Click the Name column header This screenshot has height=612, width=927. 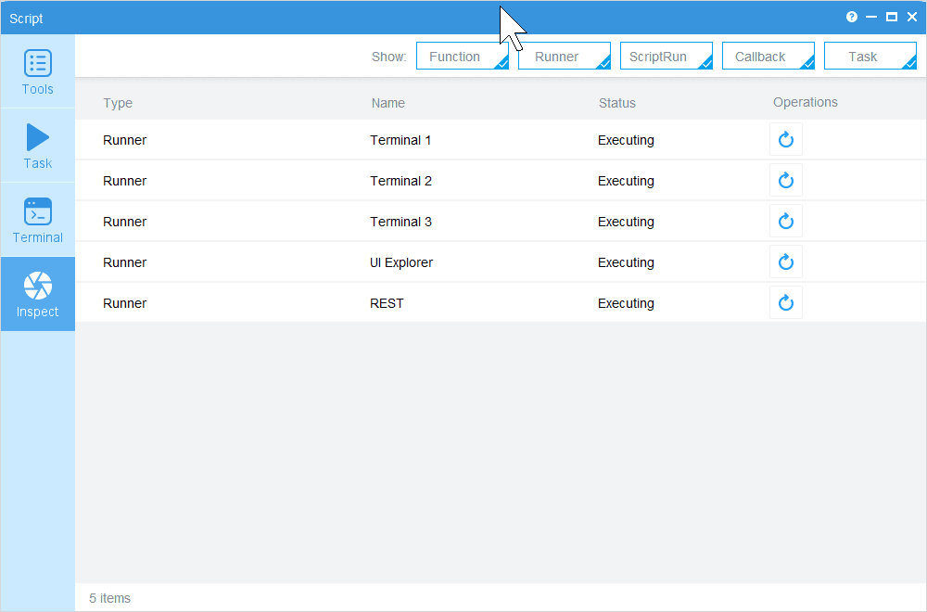tap(387, 103)
